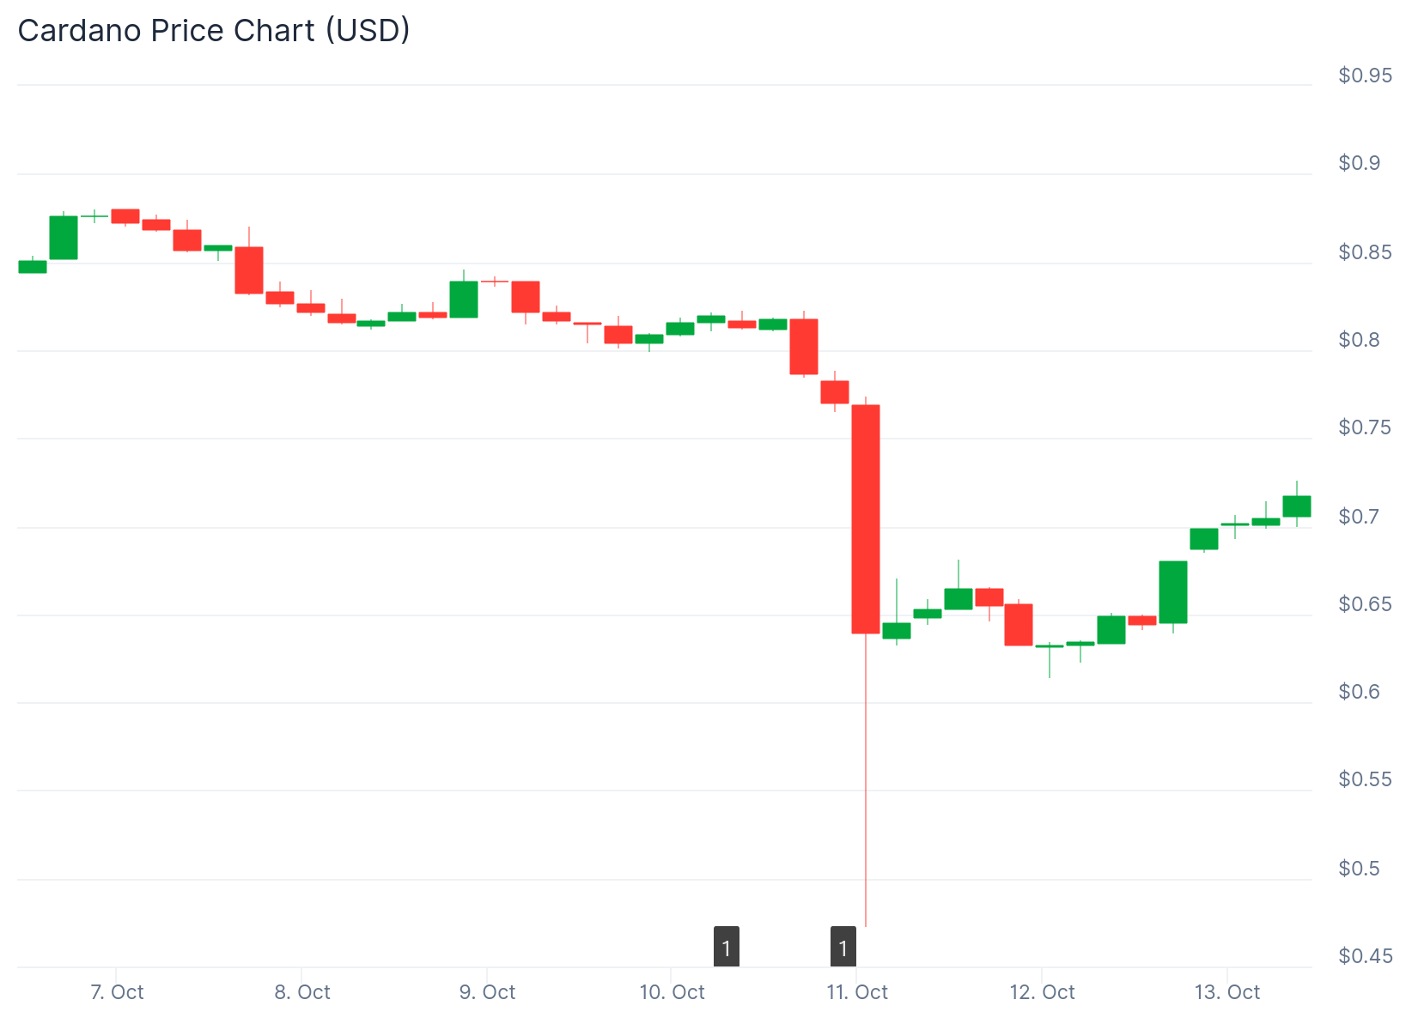Click the $0.95 price axis label
1412x1030 pixels.
coord(1365,76)
